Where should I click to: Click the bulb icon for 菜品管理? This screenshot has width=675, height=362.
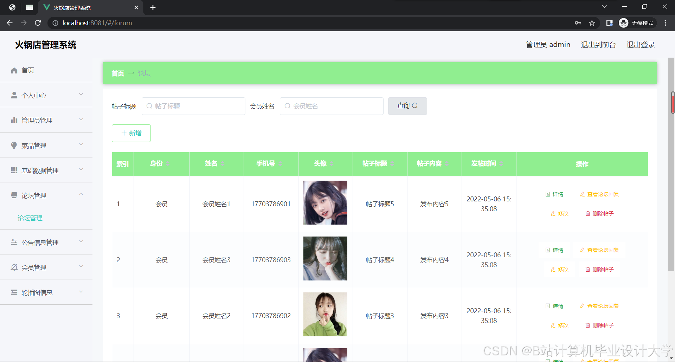pyautogui.click(x=14, y=145)
